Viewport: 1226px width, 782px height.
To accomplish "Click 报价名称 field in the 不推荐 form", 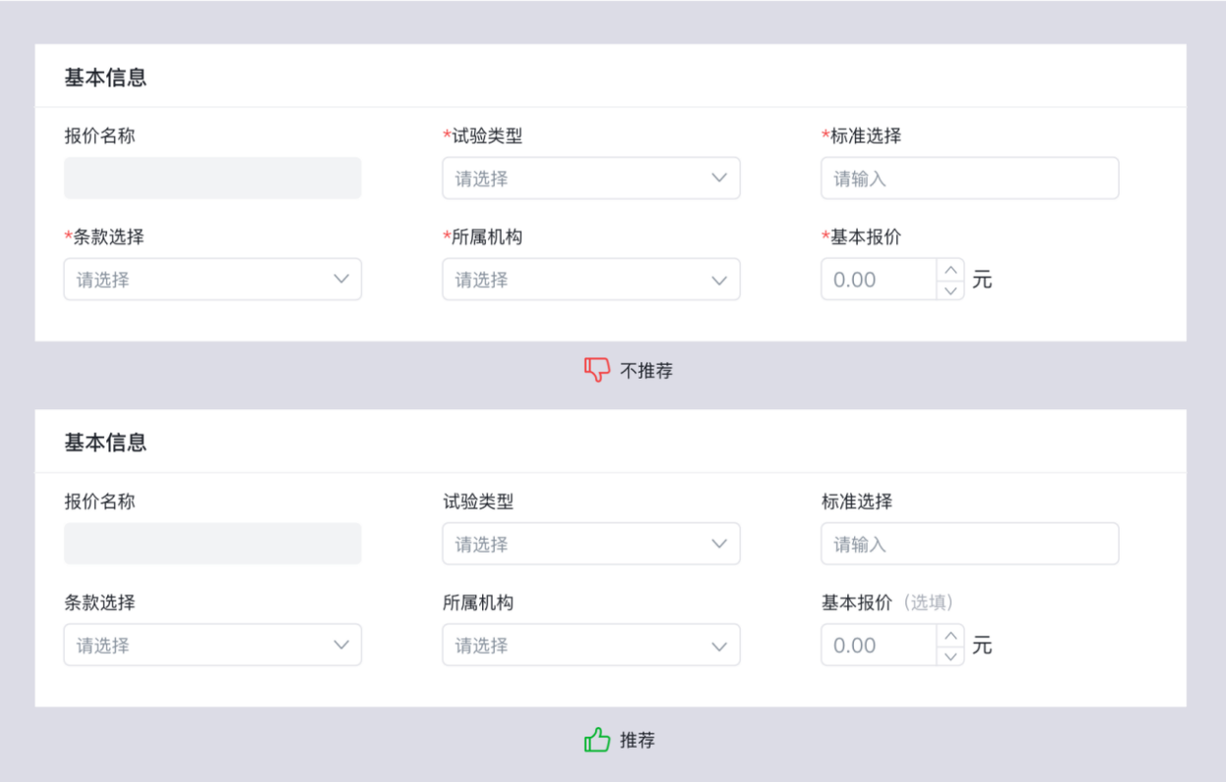I will coord(213,178).
